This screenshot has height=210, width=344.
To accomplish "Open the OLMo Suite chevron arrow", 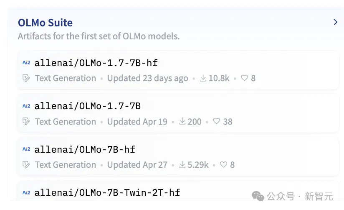I will 335,22.
